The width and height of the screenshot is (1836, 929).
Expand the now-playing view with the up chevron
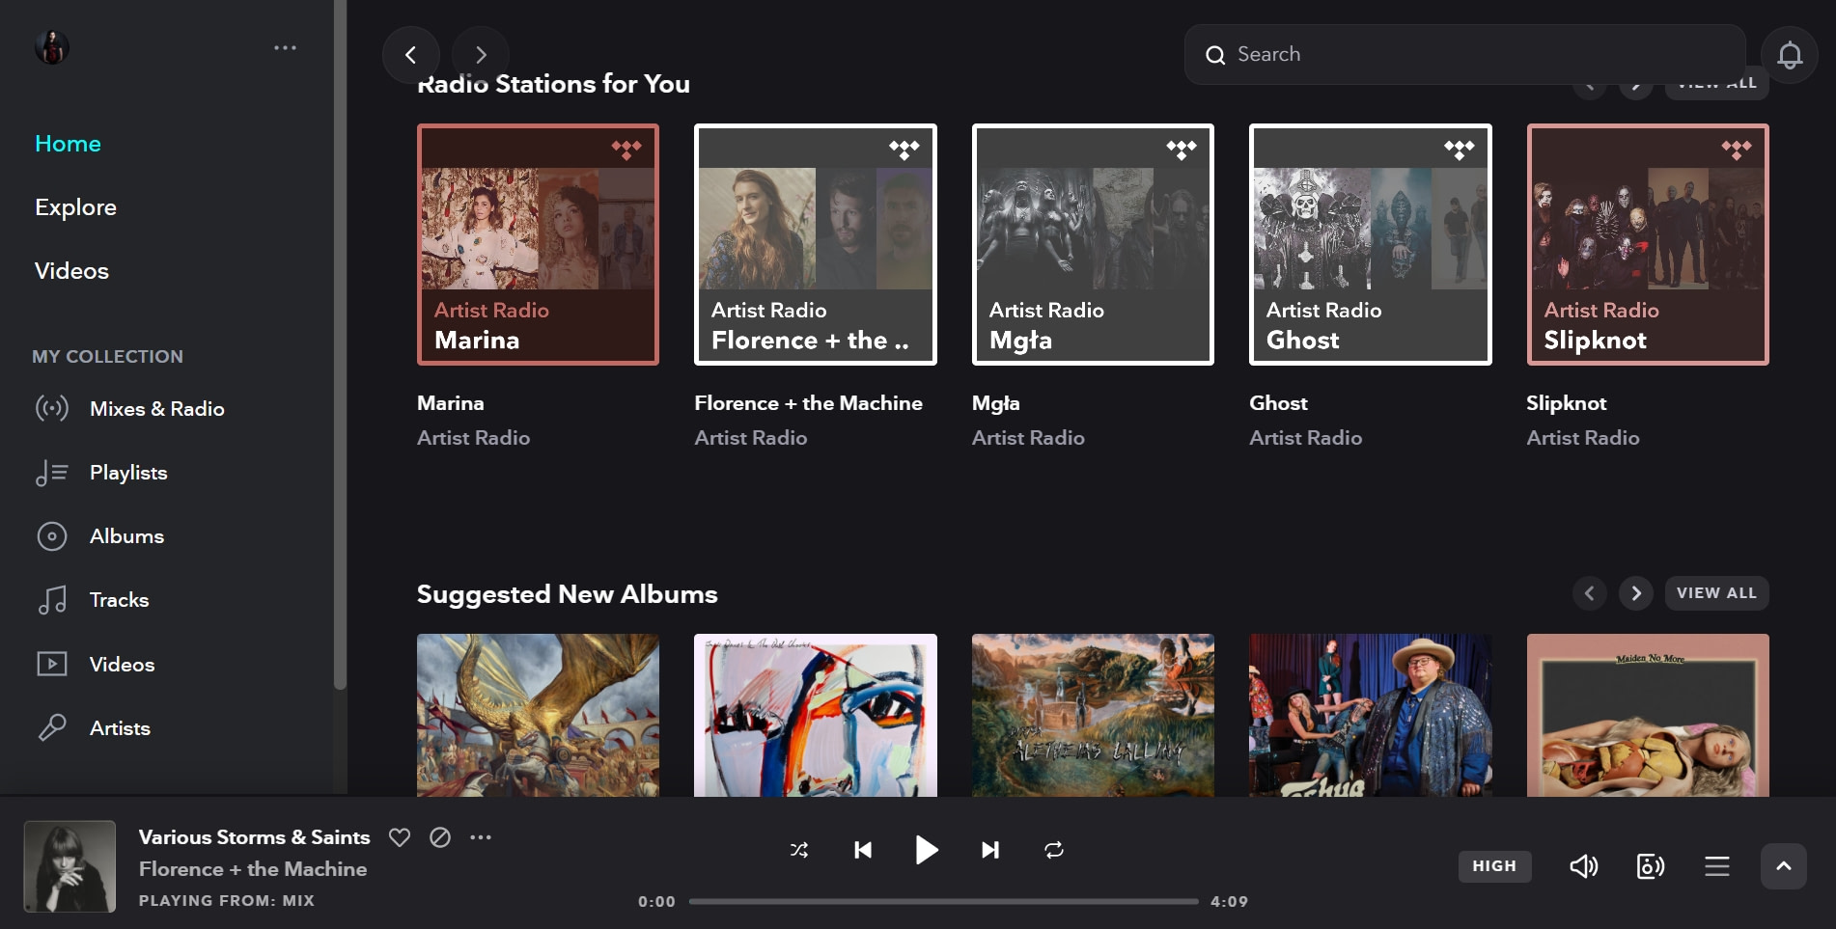(1784, 866)
